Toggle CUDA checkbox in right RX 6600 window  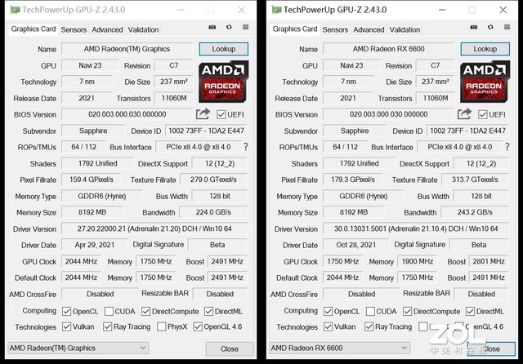[370, 312]
